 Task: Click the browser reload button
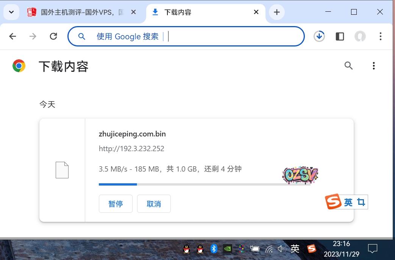click(x=53, y=36)
